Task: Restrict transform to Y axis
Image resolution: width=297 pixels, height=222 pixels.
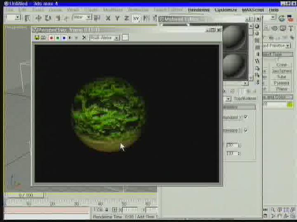Action: (x=117, y=18)
